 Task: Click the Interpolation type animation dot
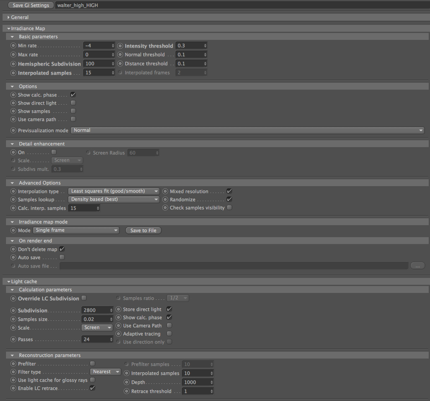click(x=13, y=191)
